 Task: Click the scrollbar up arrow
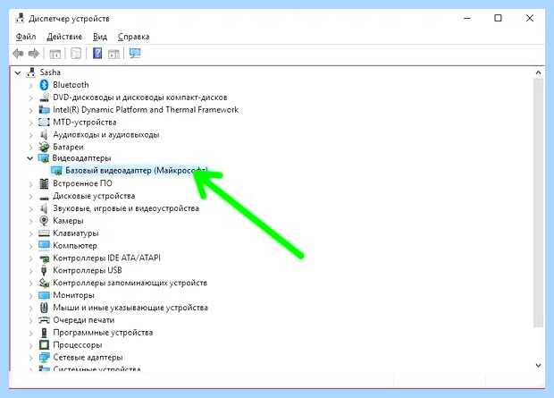point(538,72)
